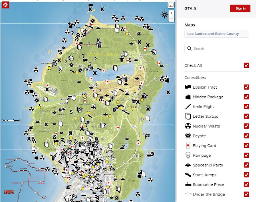Focus the Search input field
Screen dimensions: 256x202
point(217,48)
